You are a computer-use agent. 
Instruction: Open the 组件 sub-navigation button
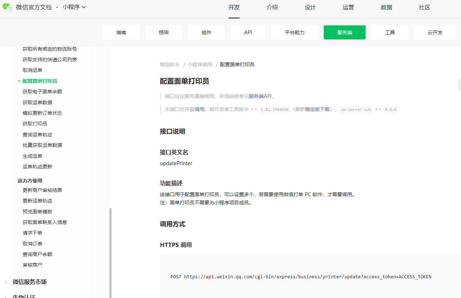pyautogui.click(x=206, y=32)
